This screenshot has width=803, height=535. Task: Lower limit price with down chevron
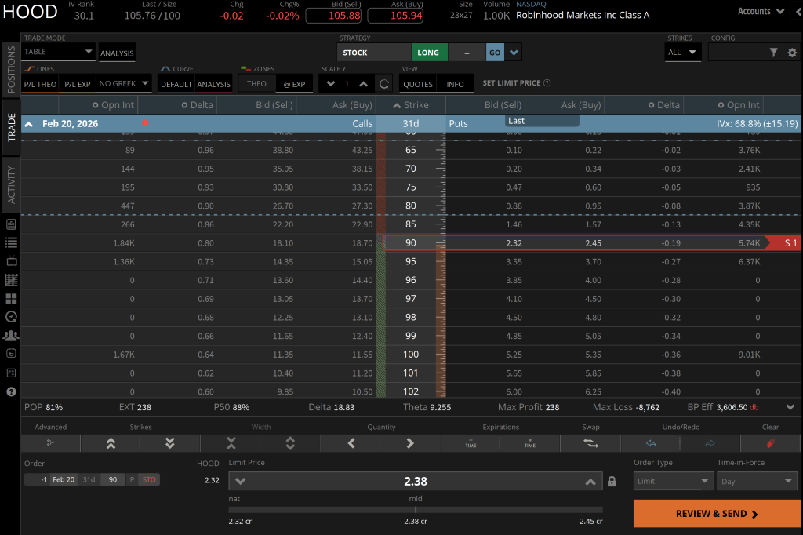(x=240, y=481)
